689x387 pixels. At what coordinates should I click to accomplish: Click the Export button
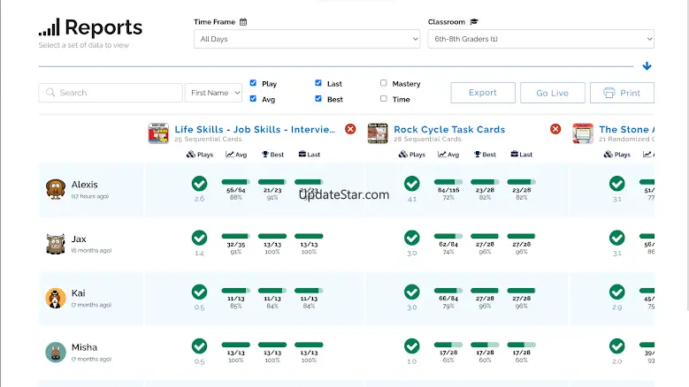pyautogui.click(x=482, y=93)
